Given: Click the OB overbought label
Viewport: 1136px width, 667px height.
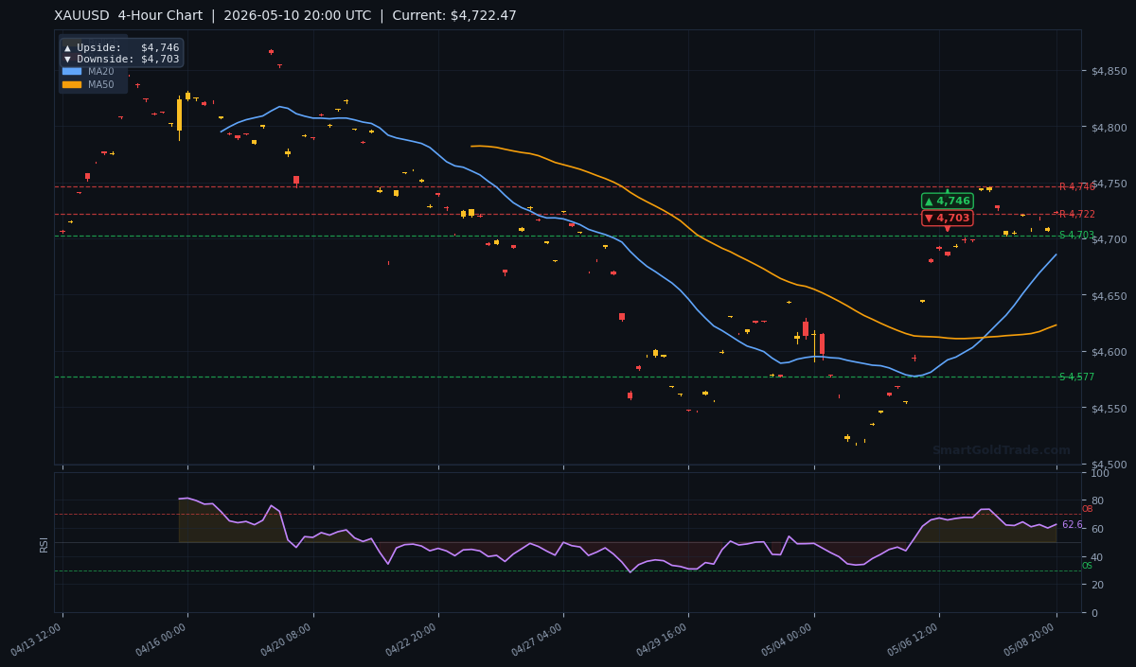Looking at the screenshot, I should tap(1087, 509).
